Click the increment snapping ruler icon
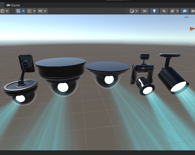This screenshot has width=195, height=155. tap(40, 11)
